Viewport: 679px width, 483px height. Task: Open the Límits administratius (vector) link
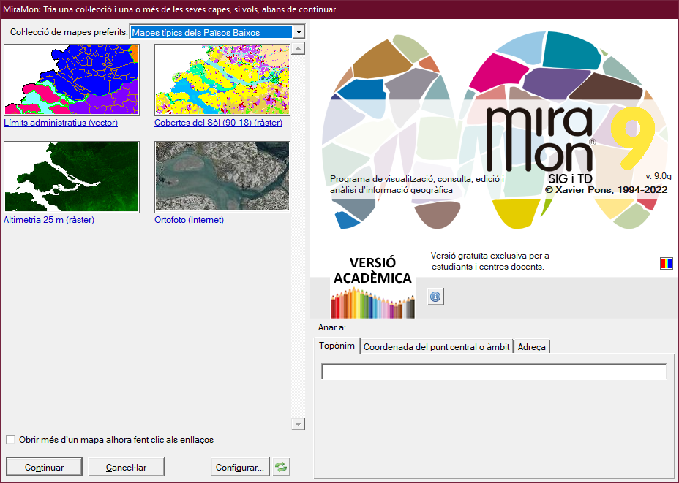[x=61, y=122]
